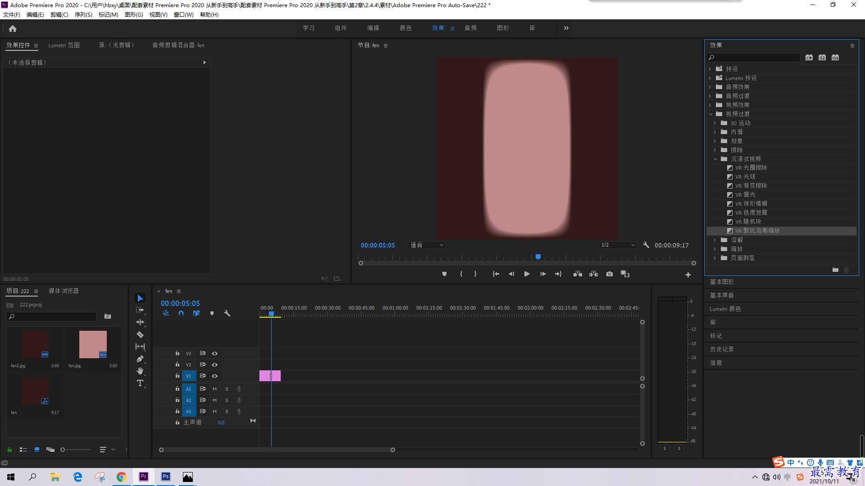Expand the 溶解 folder
Viewport: 865px width, 486px height.
[715, 240]
